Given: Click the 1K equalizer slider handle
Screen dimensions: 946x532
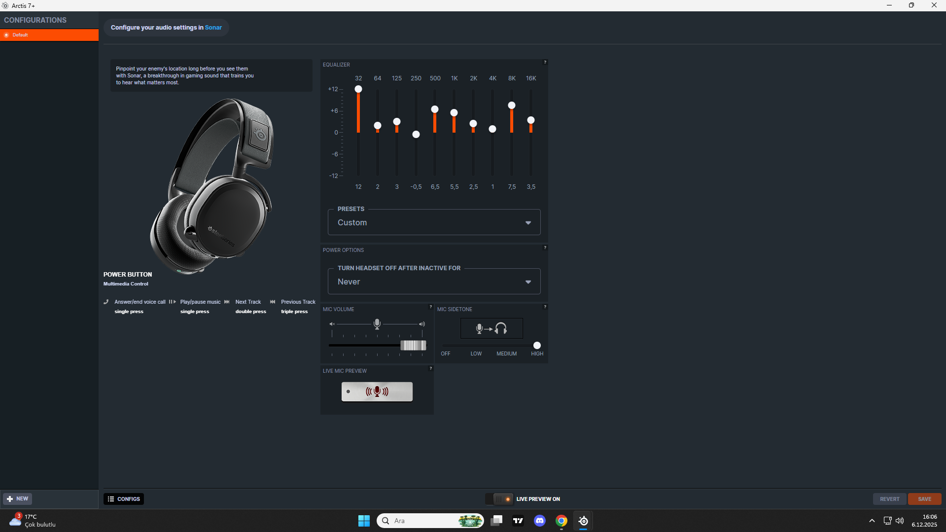Looking at the screenshot, I should 454,113.
